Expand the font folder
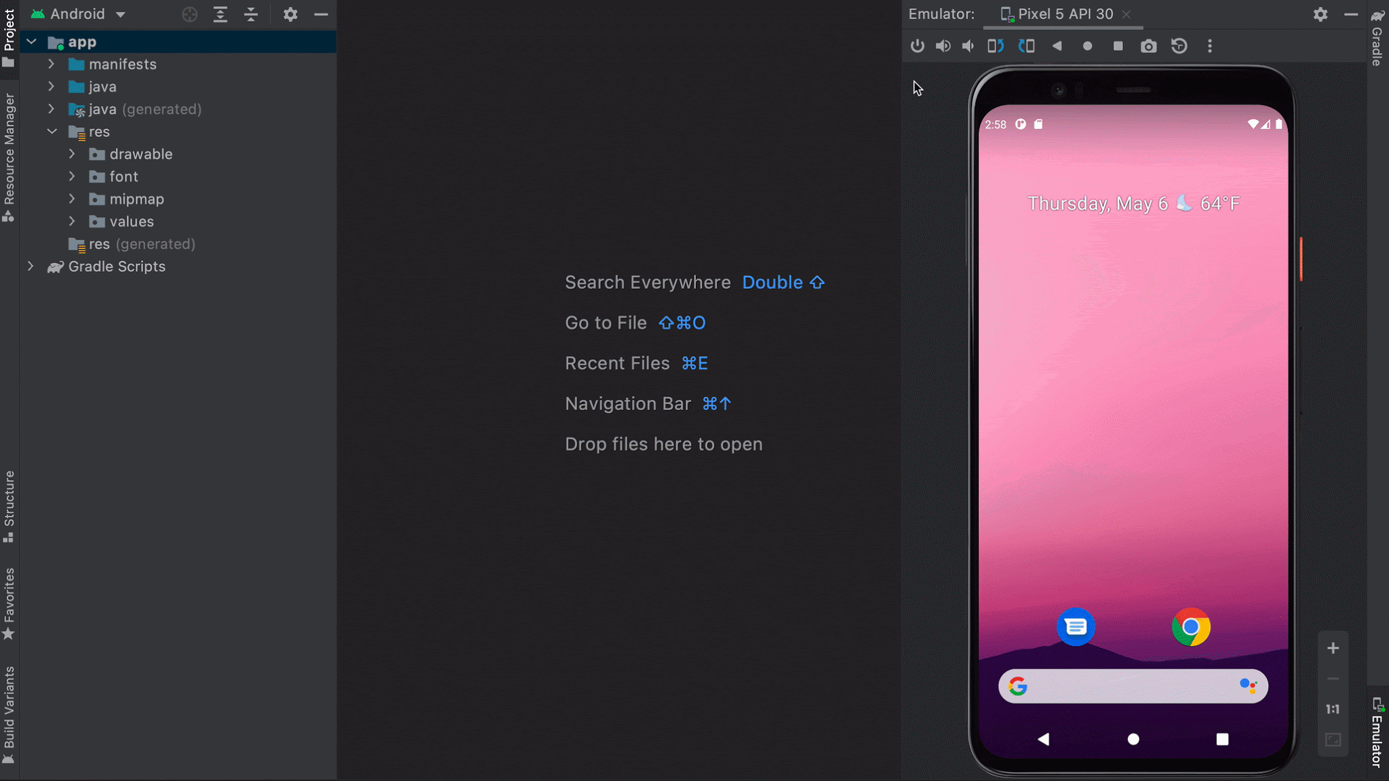 tap(72, 176)
